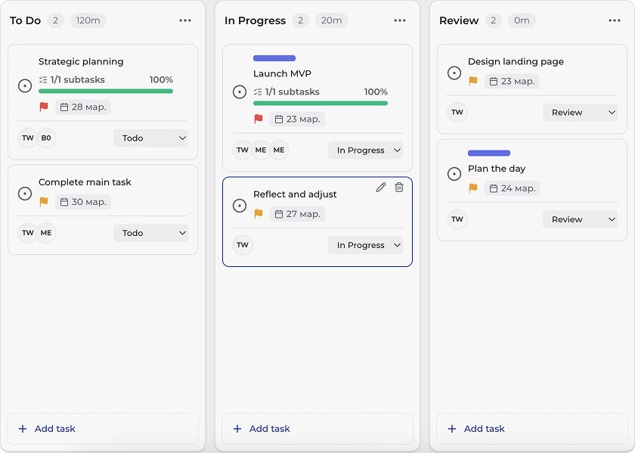Open the Complete main task card title
Viewport: 635px width, 453px height.
click(x=85, y=182)
